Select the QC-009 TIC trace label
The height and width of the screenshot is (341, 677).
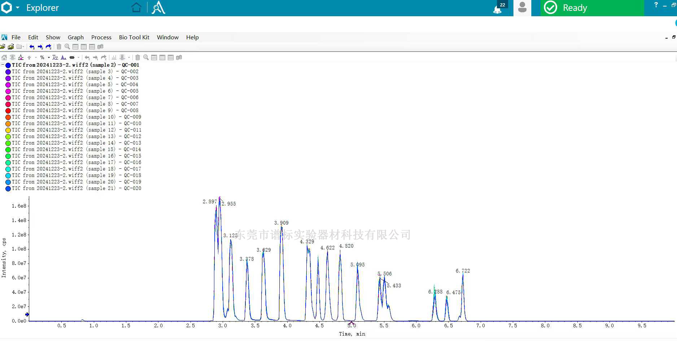tap(77, 117)
